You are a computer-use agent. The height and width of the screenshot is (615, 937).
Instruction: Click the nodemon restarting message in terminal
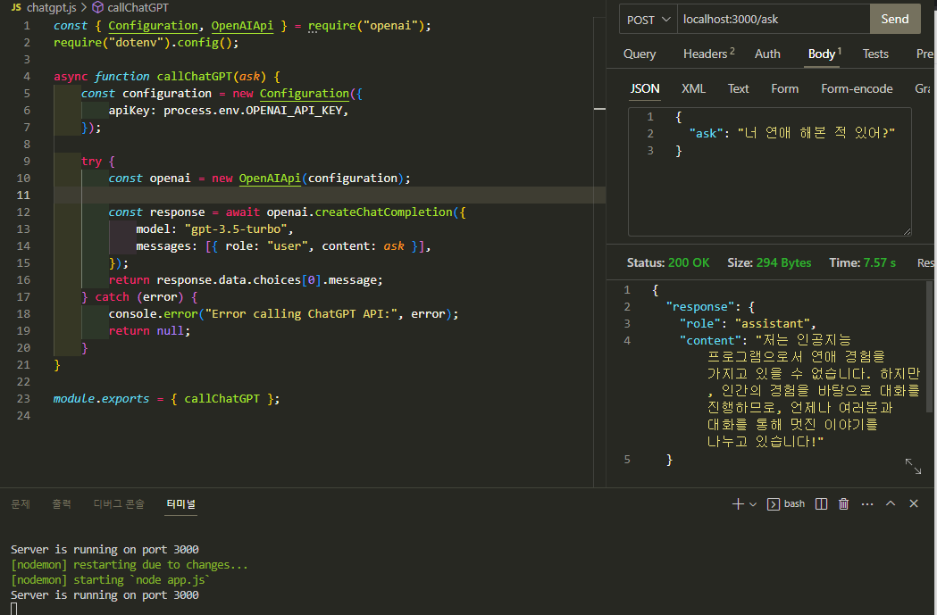point(130,565)
